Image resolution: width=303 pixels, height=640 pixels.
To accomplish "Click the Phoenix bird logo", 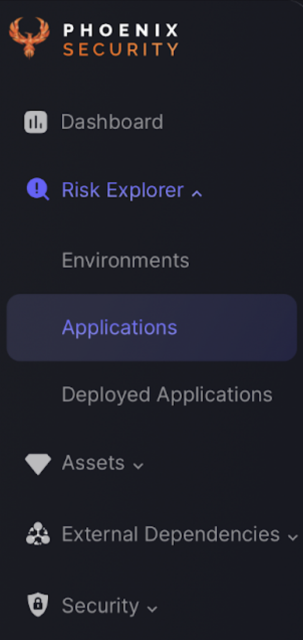I will (29, 38).
